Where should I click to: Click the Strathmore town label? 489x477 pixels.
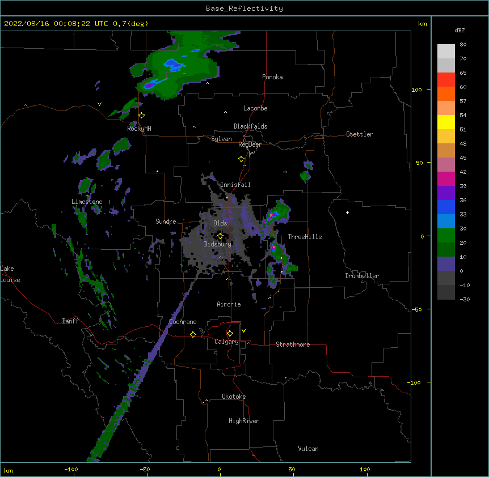293,344
